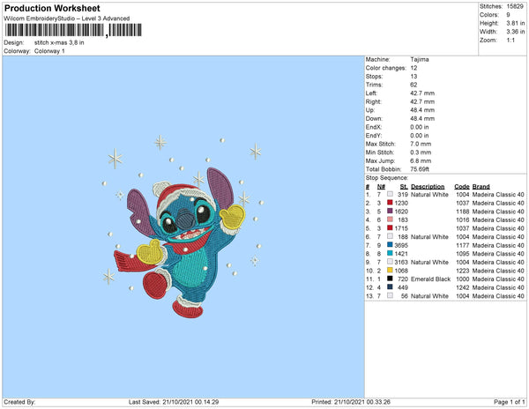Click the 'Colorway 1' value
This screenshot has height=409, width=529.
pyautogui.click(x=49, y=51)
